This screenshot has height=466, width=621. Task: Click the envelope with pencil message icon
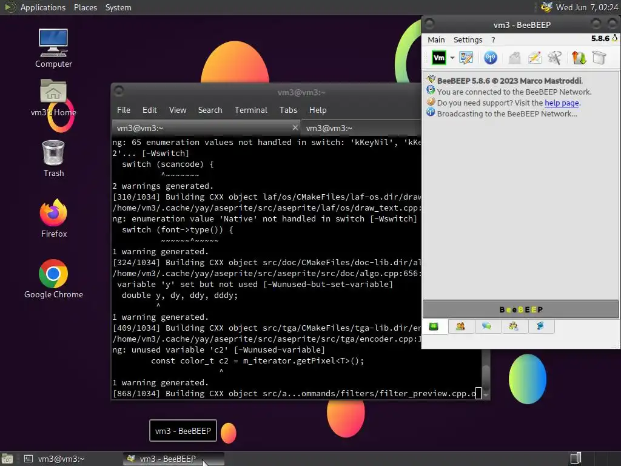point(535,58)
